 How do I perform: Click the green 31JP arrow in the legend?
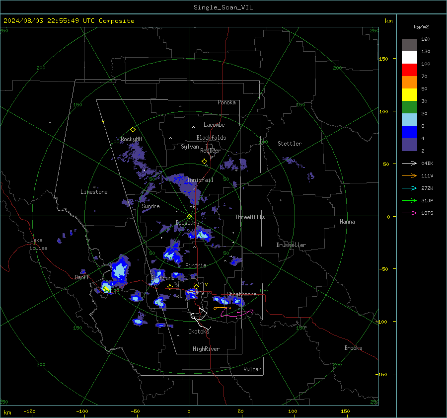pos(409,201)
